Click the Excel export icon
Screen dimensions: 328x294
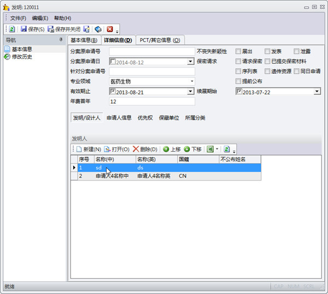(210, 149)
